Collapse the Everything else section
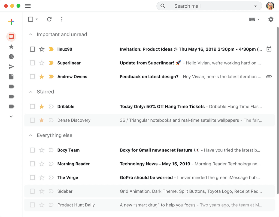This screenshot has width=279, height=217. 31,135
